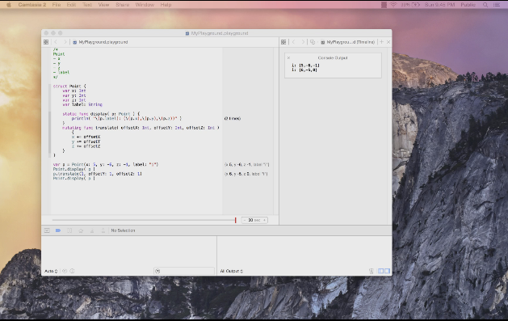
Task: Close the assistant editor timeline pane
Action: [388, 42]
